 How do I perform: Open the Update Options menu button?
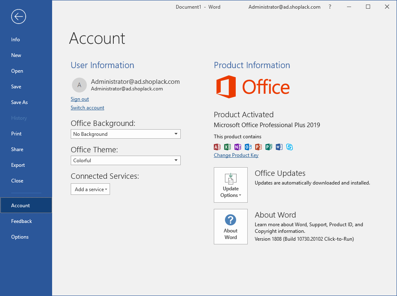click(231, 185)
